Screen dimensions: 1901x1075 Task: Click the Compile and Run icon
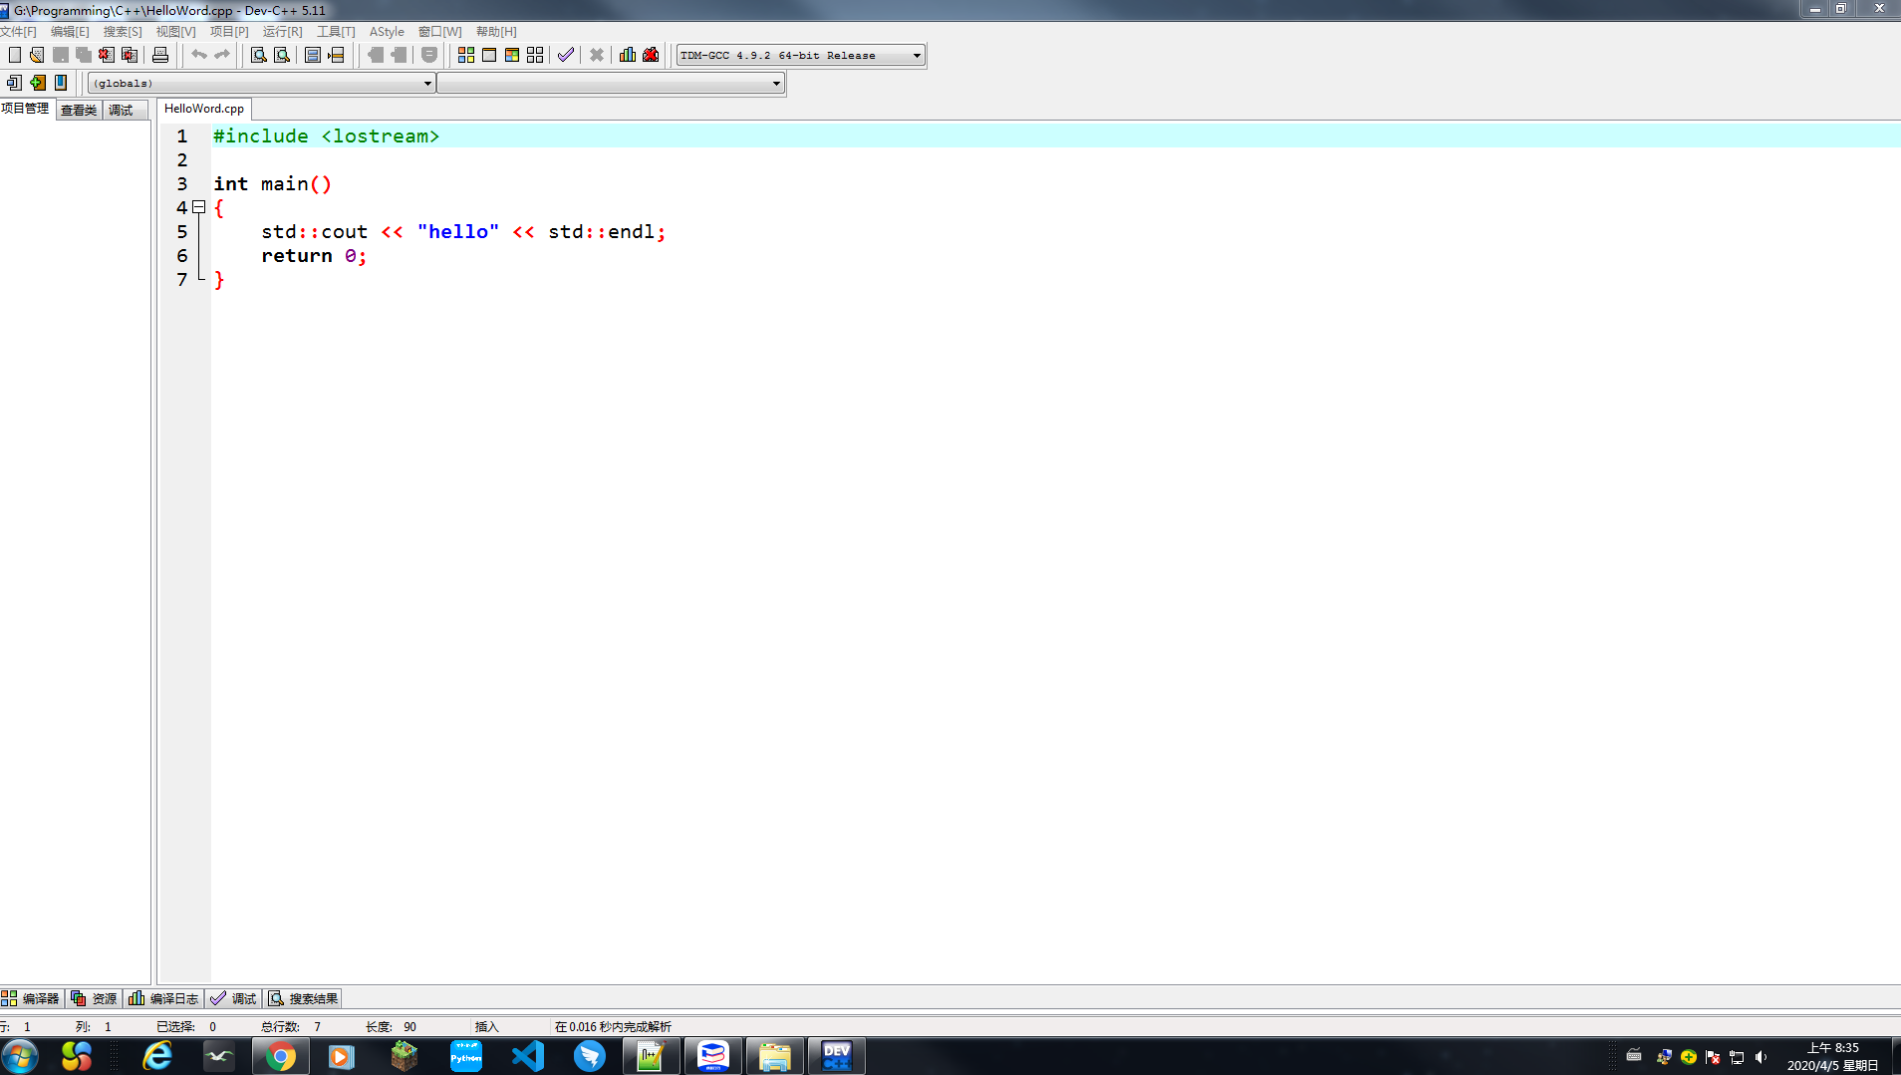tap(512, 55)
